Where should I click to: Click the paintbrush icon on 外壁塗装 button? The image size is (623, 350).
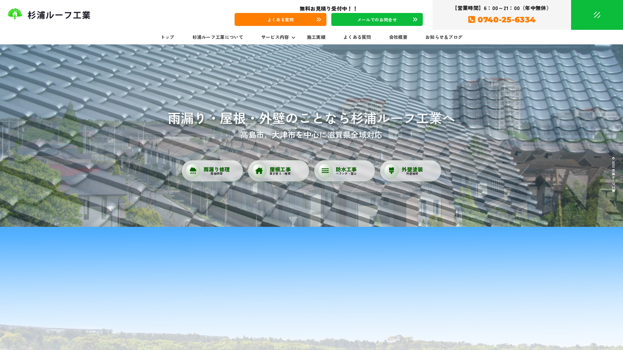point(392,170)
